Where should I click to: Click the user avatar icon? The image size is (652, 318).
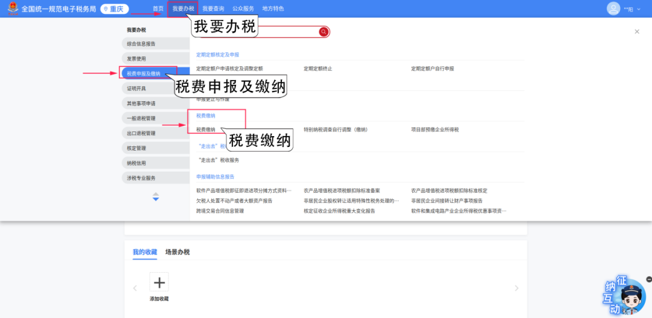613,8
